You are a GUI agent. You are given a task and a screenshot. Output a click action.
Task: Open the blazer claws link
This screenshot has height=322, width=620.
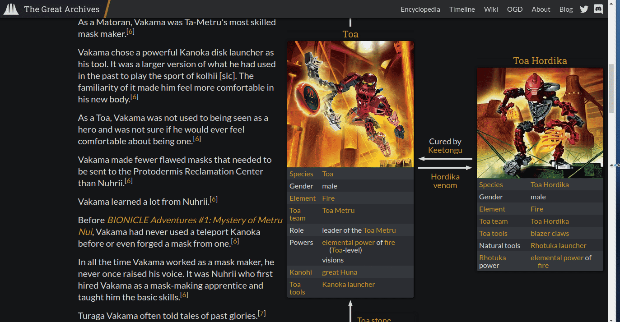click(550, 233)
